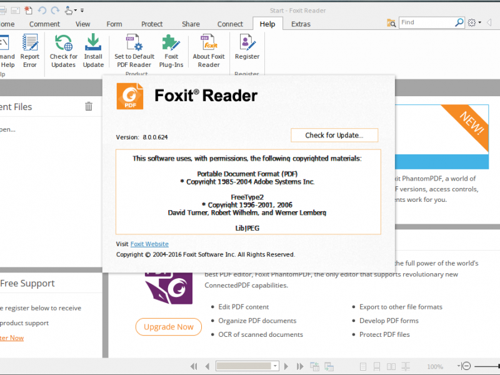Select continuous page view icon
500x375 pixels.
[x=377, y=366]
